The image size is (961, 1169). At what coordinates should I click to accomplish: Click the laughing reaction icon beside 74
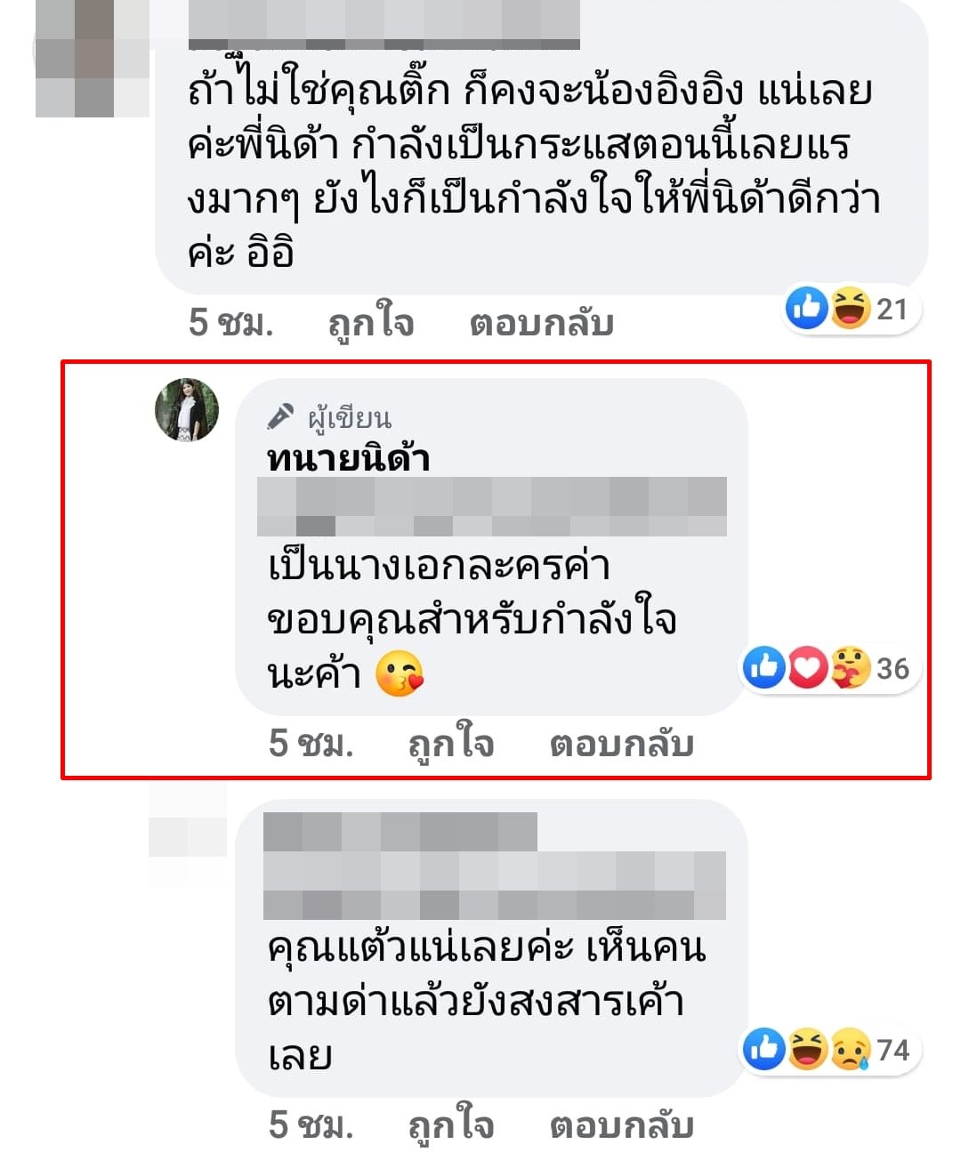pyautogui.click(x=808, y=1050)
